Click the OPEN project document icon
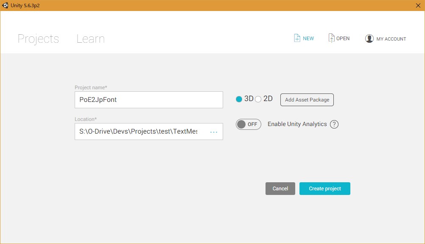Screen dimensions: 425x244 click(x=331, y=38)
